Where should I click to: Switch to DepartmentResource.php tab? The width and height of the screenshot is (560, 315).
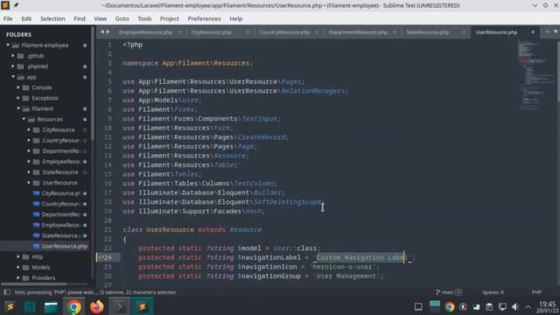[x=358, y=32]
